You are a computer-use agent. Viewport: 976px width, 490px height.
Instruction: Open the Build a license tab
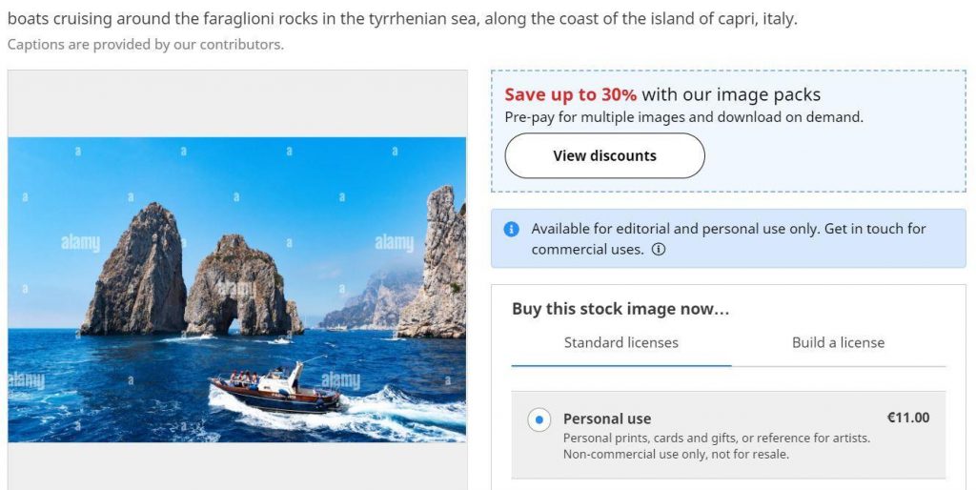838,343
